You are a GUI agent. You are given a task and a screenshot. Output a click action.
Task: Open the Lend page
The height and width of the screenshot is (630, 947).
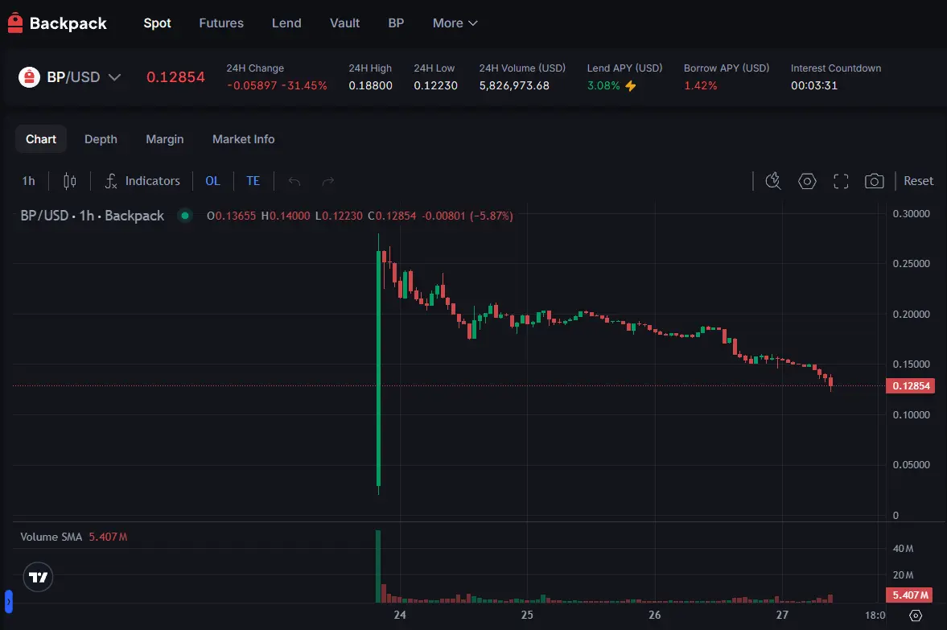point(286,23)
